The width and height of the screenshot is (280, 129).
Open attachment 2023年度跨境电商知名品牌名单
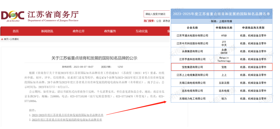click(67, 120)
